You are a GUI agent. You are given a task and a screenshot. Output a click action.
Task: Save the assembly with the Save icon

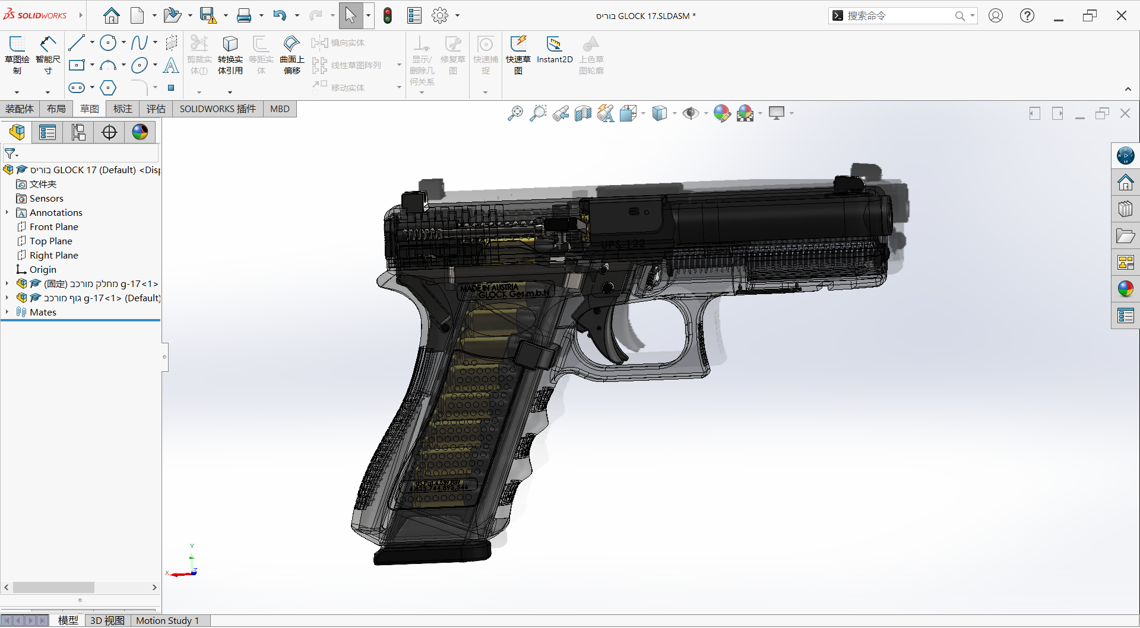[208, 15]
